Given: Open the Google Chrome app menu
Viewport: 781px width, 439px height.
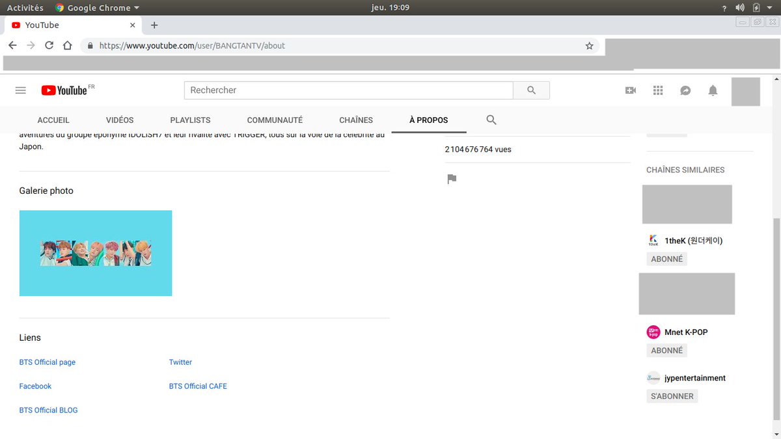Looking at the screenshot, I should (97, 8).
